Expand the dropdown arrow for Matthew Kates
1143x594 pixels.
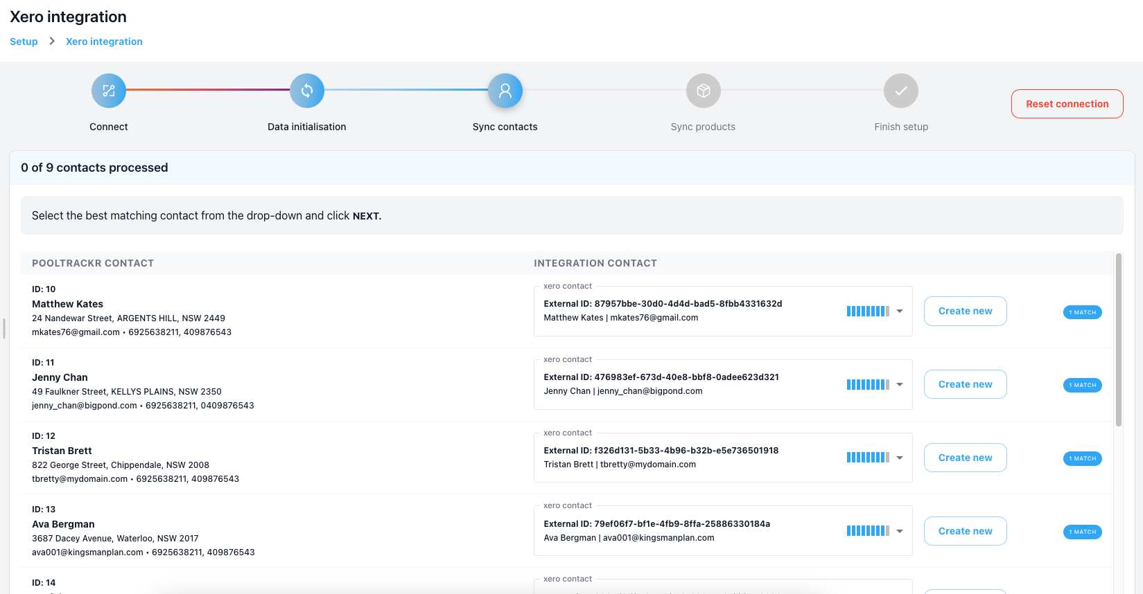(900, 311)
